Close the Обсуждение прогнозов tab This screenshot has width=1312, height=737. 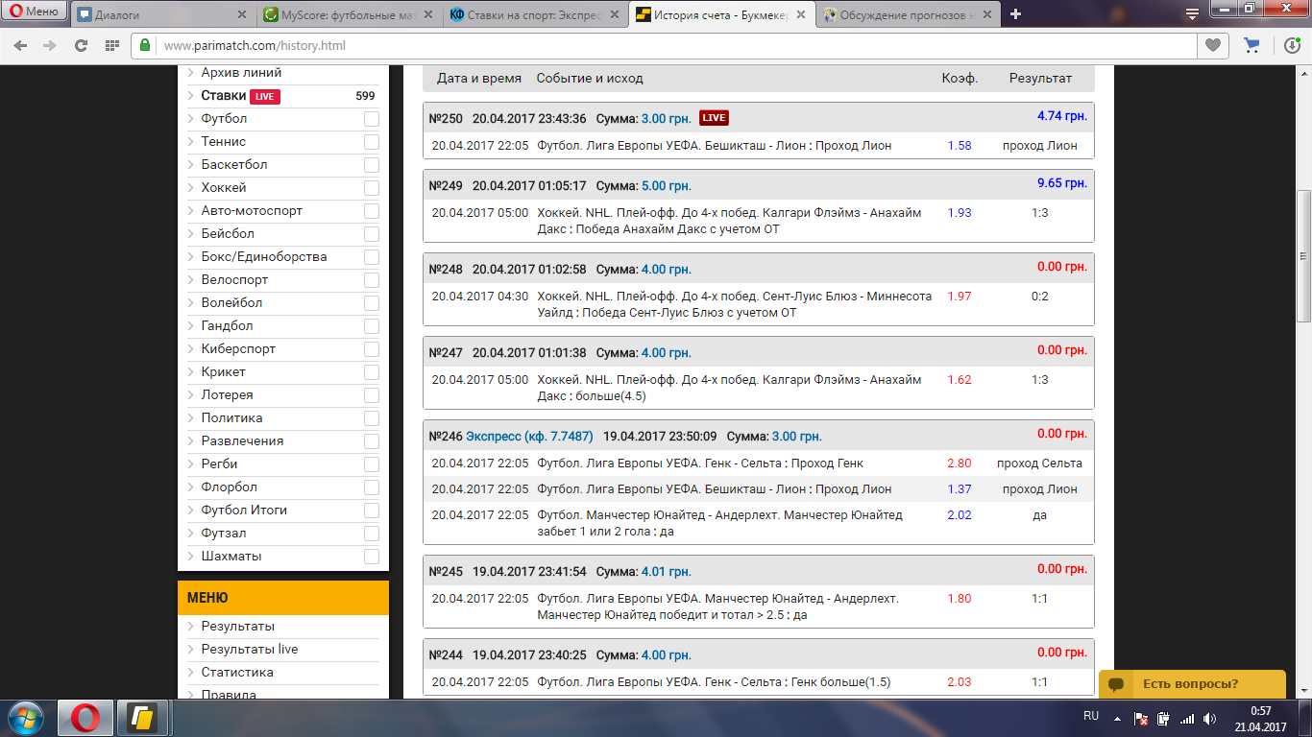(985, 14)
